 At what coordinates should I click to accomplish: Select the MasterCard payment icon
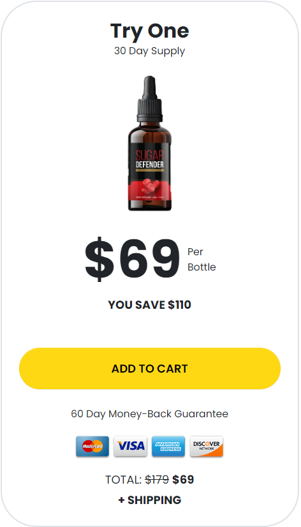point(92,447)
